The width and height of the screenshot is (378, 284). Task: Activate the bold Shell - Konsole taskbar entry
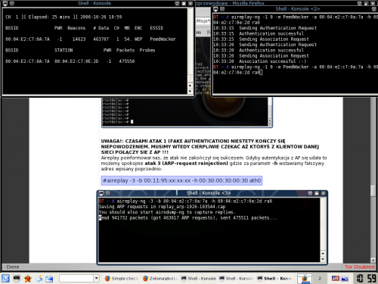274,279
